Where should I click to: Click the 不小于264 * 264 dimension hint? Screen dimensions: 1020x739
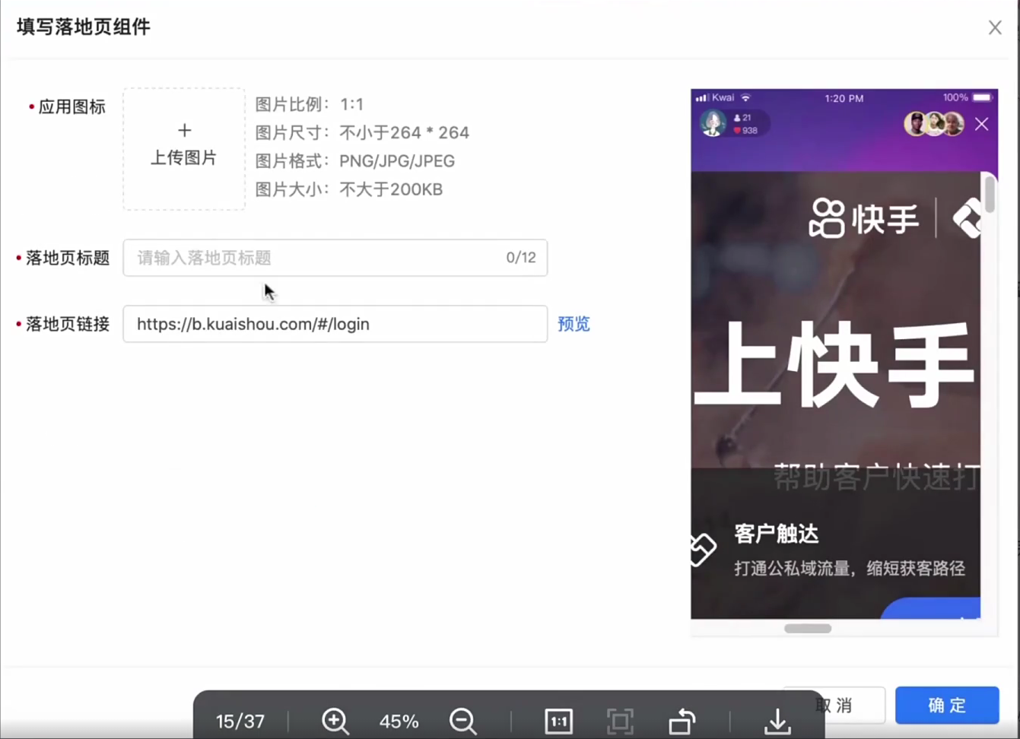pos(404,132)
